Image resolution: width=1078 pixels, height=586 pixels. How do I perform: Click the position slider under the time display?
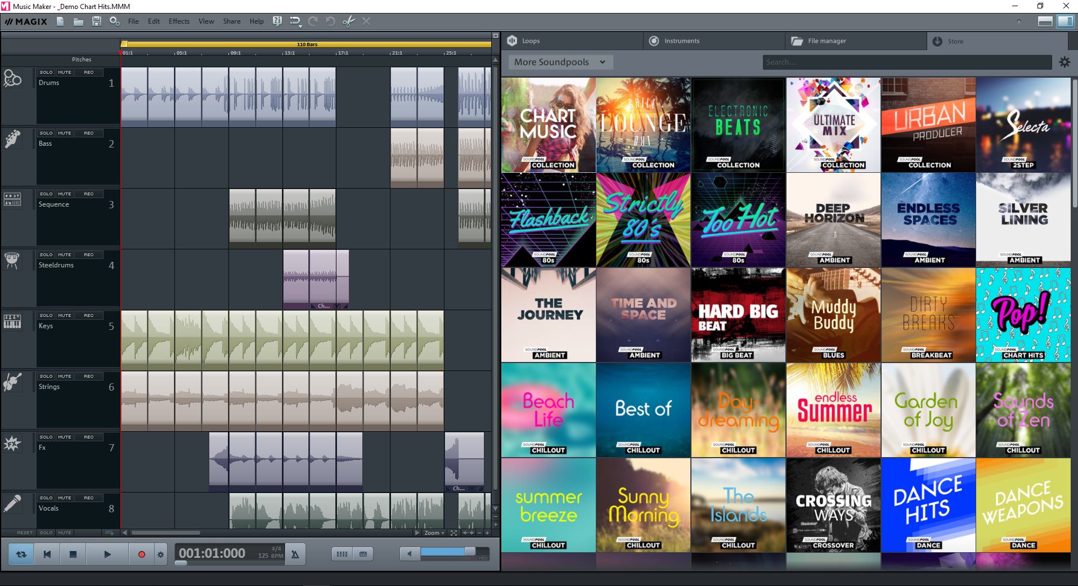[181, 562]
